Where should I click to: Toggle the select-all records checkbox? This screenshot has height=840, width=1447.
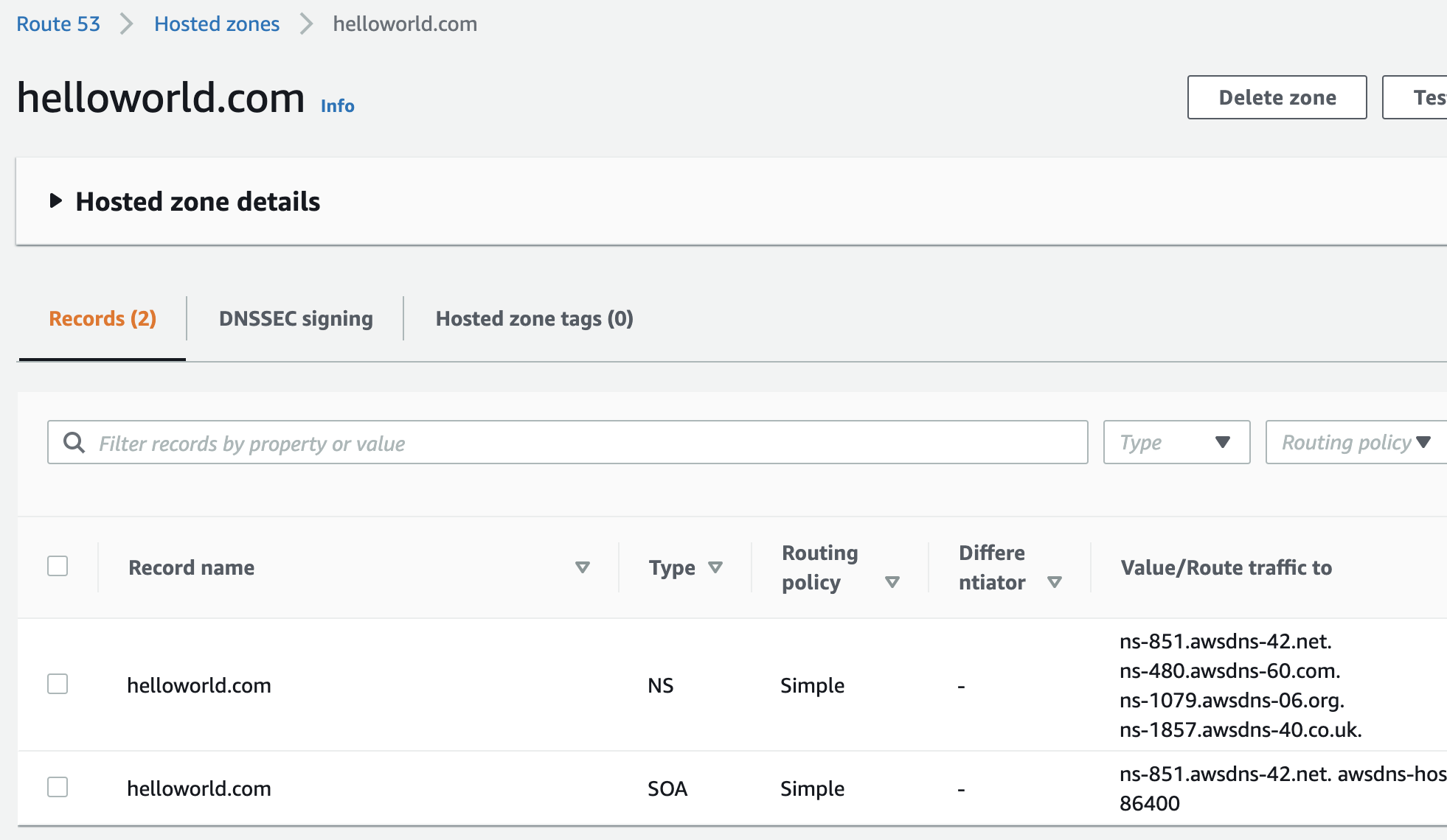coord(58,566)
